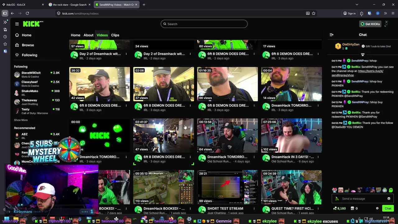
Task: Click the browser Sign in button
Action: (349, 13)
